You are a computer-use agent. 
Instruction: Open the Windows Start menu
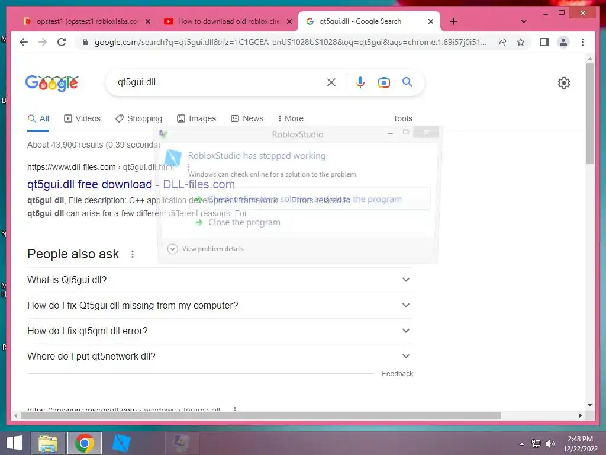pos(14,443)
